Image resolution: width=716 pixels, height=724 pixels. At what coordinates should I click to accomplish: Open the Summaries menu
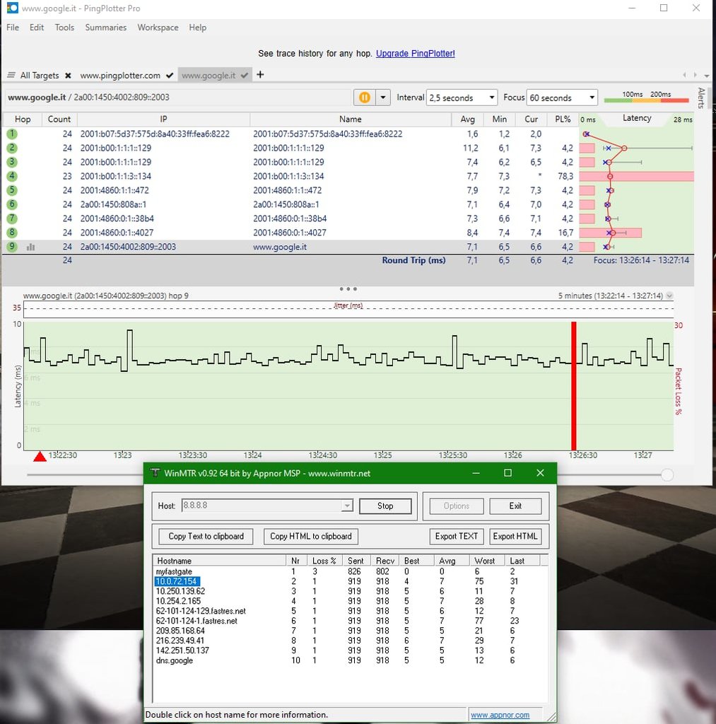point(106,28)
